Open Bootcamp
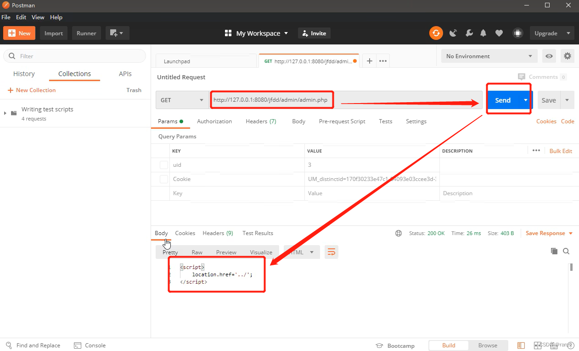579x351 pixels. tap(395, 346)
